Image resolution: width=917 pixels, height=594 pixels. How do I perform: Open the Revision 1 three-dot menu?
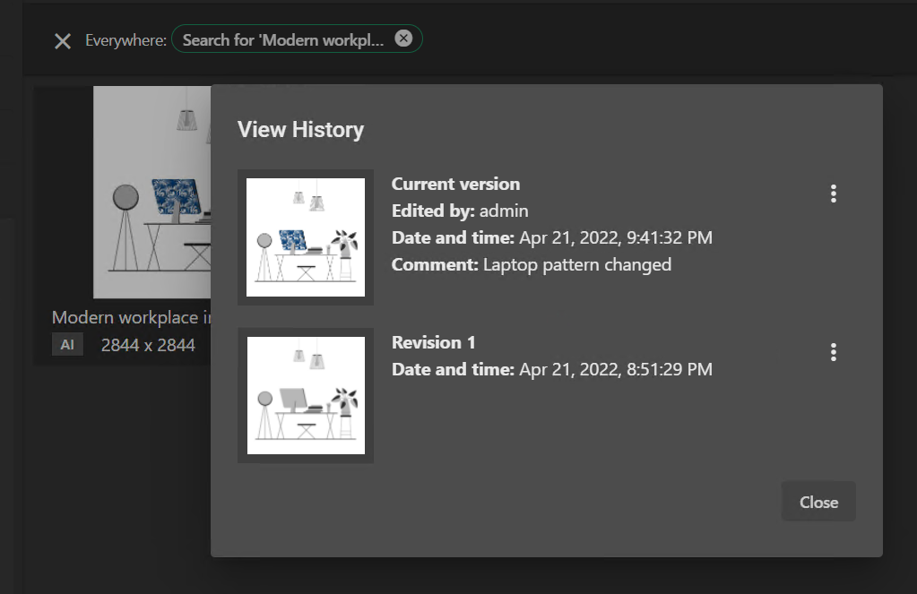click(834, 352)
